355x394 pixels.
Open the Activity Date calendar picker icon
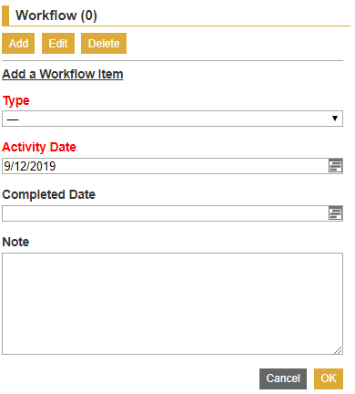tap(335, 166)
